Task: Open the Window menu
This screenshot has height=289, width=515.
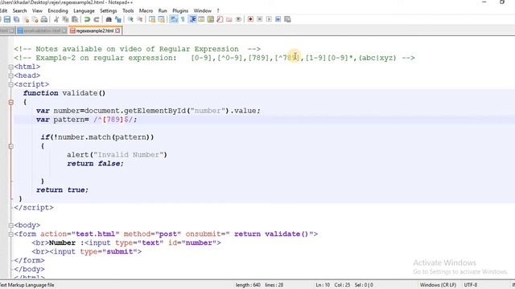Action: (x=202, y=10)
